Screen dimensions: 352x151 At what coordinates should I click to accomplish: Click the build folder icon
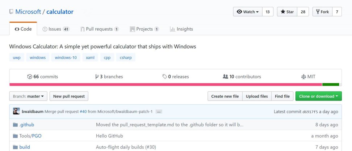click(15, 147)
